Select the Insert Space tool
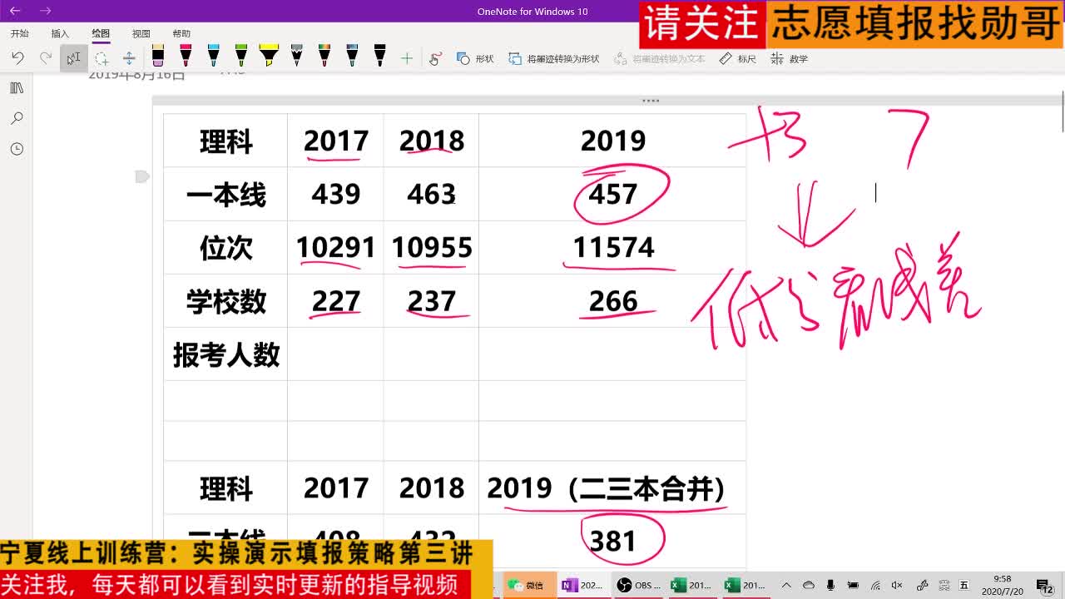 pyautogui.click(x=129, y=58)
